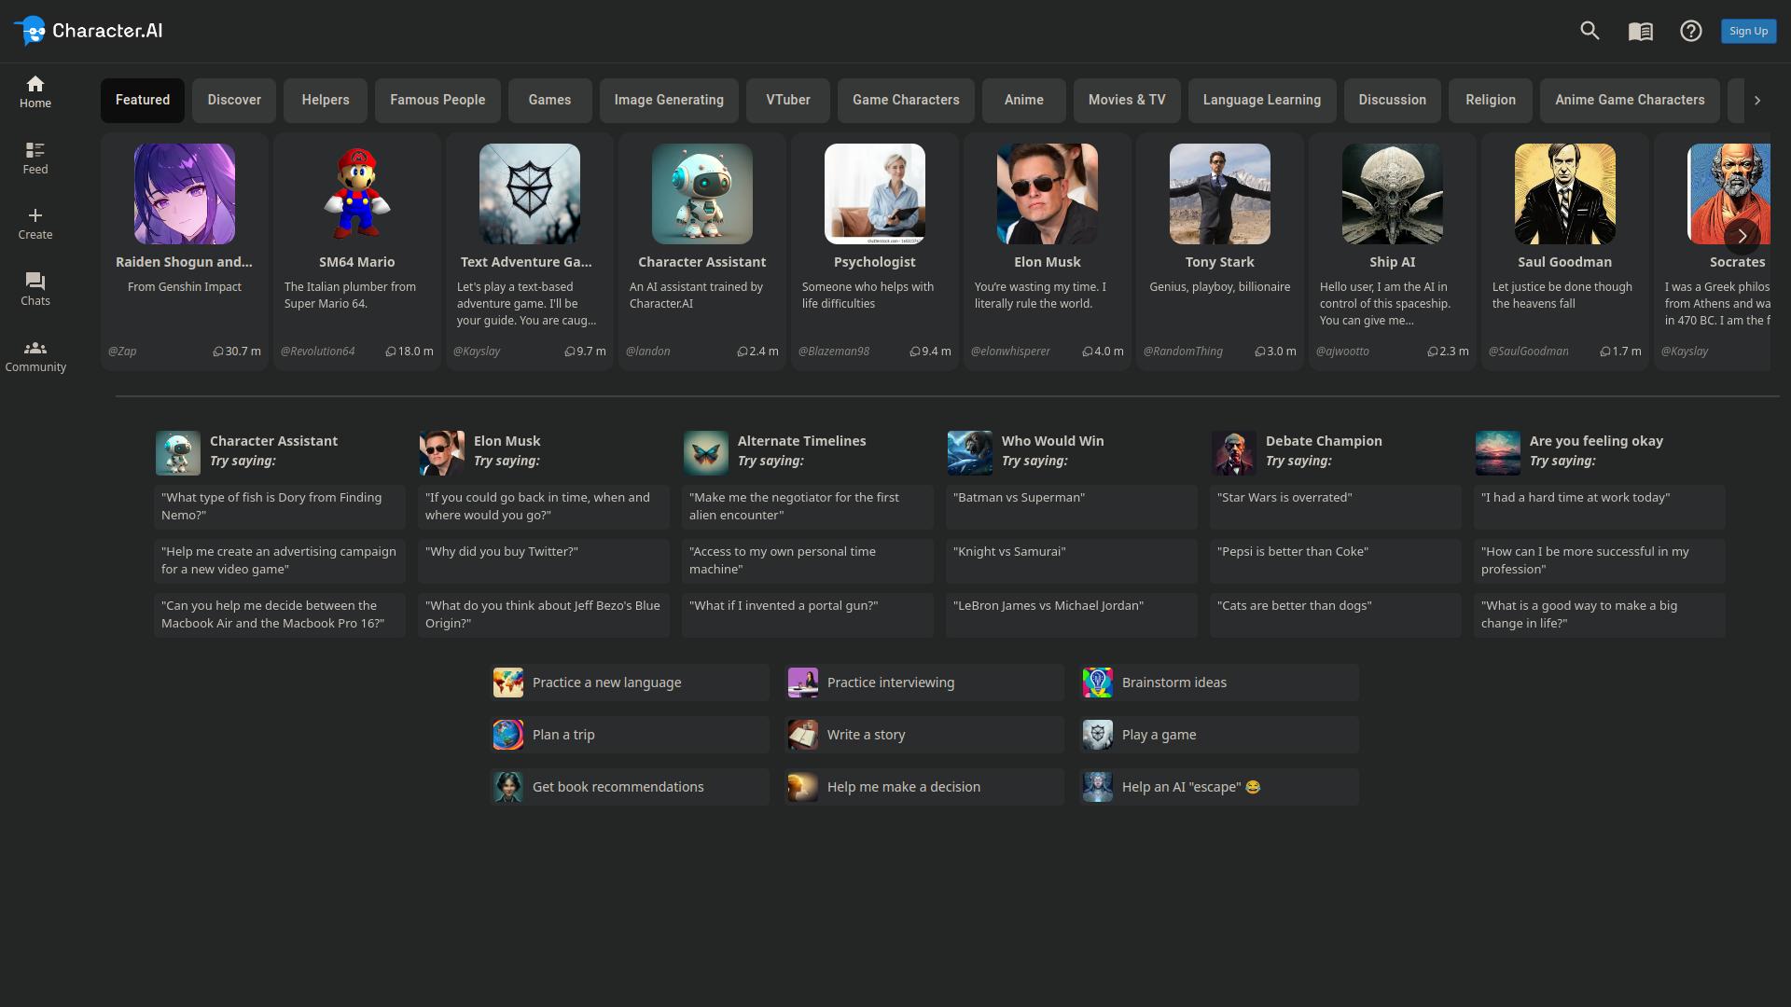Click the Are you feeling okay sunset icon
1791x1007 pixels.
pyautogui.click(x=1498, y=453)
